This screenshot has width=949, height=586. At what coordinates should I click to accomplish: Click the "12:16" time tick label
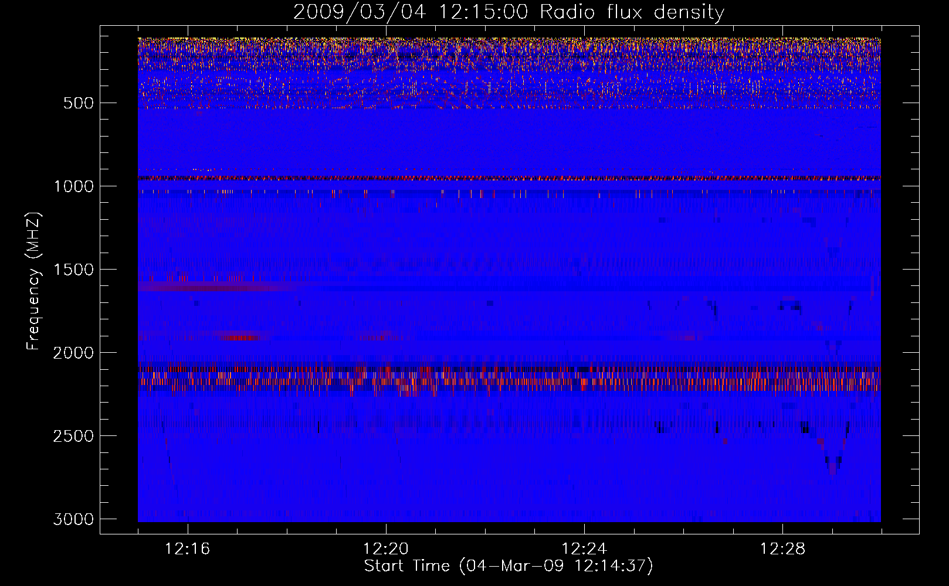tap(188, 549)
